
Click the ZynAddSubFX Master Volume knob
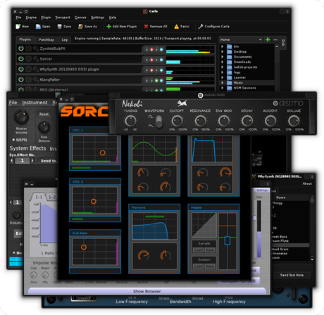pyautogui.click(x=21, y=117)
